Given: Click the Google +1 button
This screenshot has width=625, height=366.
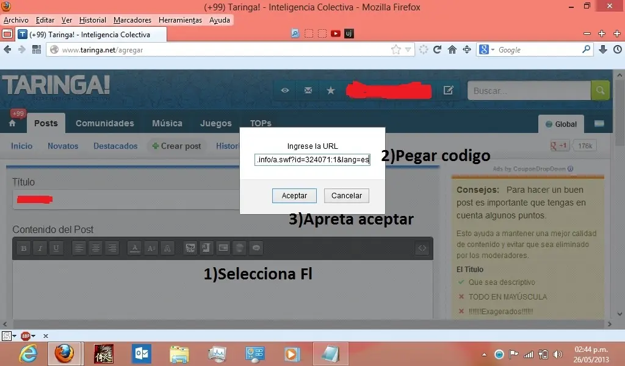Looking at the screenshot, I should pos(559,146).
